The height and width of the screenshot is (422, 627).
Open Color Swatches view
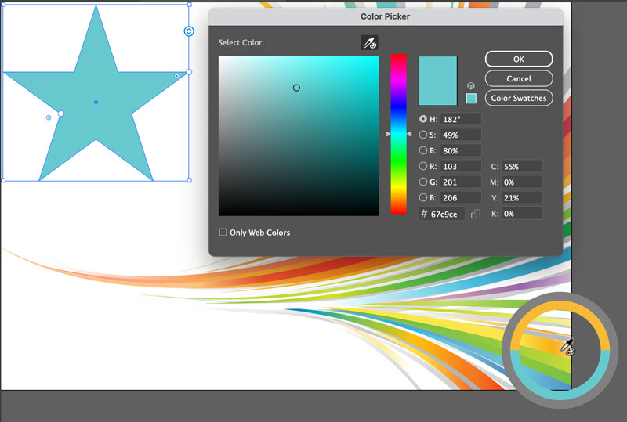pos(519,98)
